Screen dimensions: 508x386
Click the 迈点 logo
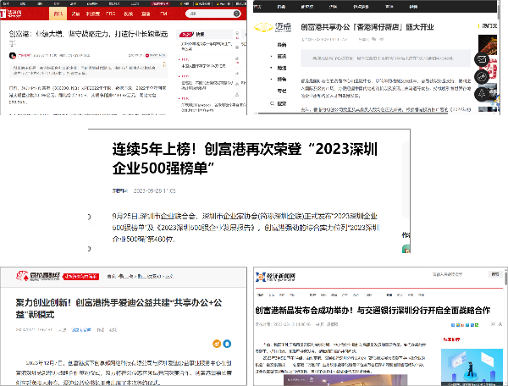273,27
